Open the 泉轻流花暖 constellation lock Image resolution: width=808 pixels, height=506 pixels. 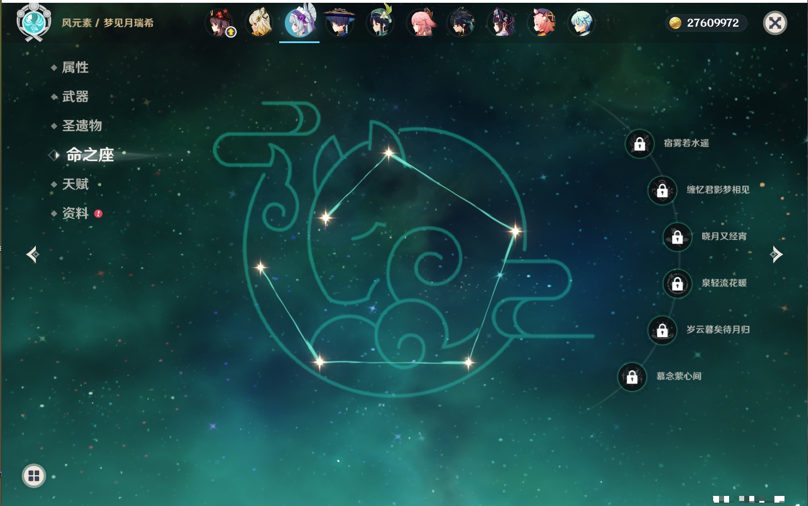[678, 283]
